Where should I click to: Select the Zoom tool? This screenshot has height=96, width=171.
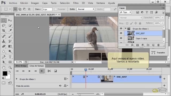point(10,67)
